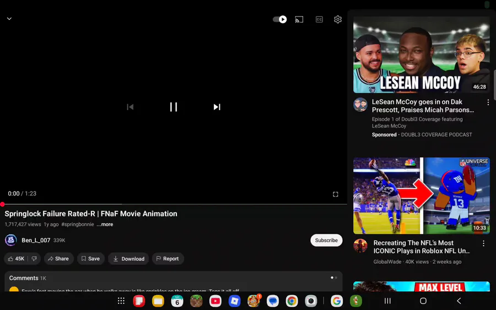Expand the description with ...more
This screenshot has width=496, height=310.
(105, 224)
